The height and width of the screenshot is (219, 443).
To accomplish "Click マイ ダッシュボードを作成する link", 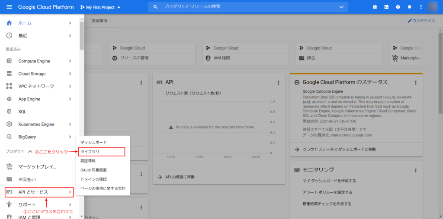I will point(329,181).
